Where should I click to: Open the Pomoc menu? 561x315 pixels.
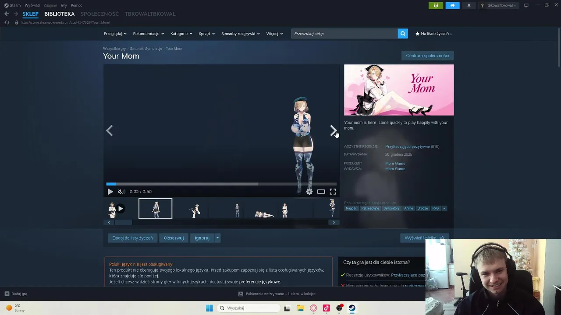click(x=77, y=5)
